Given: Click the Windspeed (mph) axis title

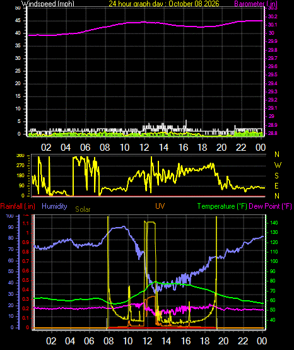Looking at the screenshot, I should (48, 4).
